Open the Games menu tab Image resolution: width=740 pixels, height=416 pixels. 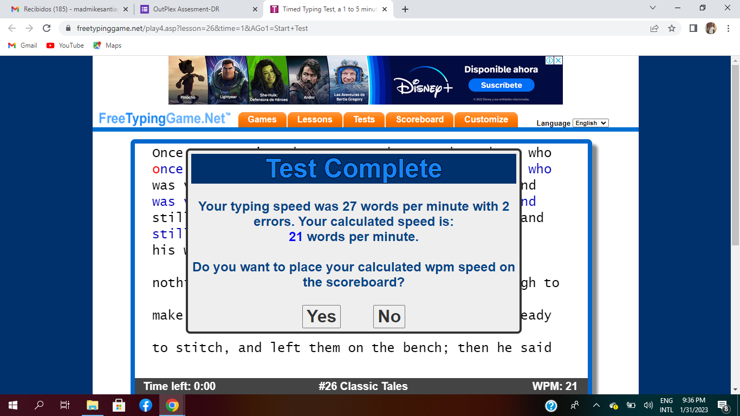[262, 120]
